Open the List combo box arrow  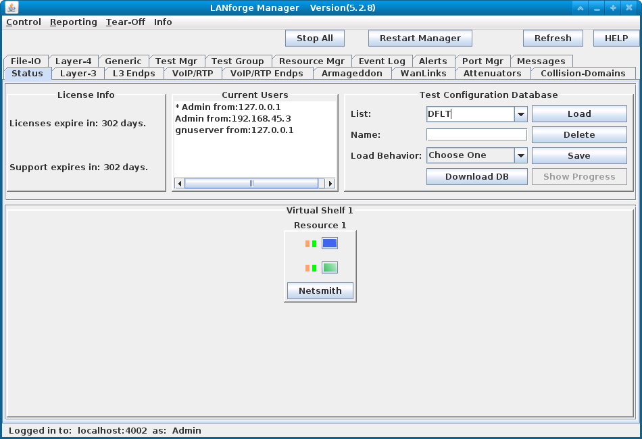pos(521,114)
